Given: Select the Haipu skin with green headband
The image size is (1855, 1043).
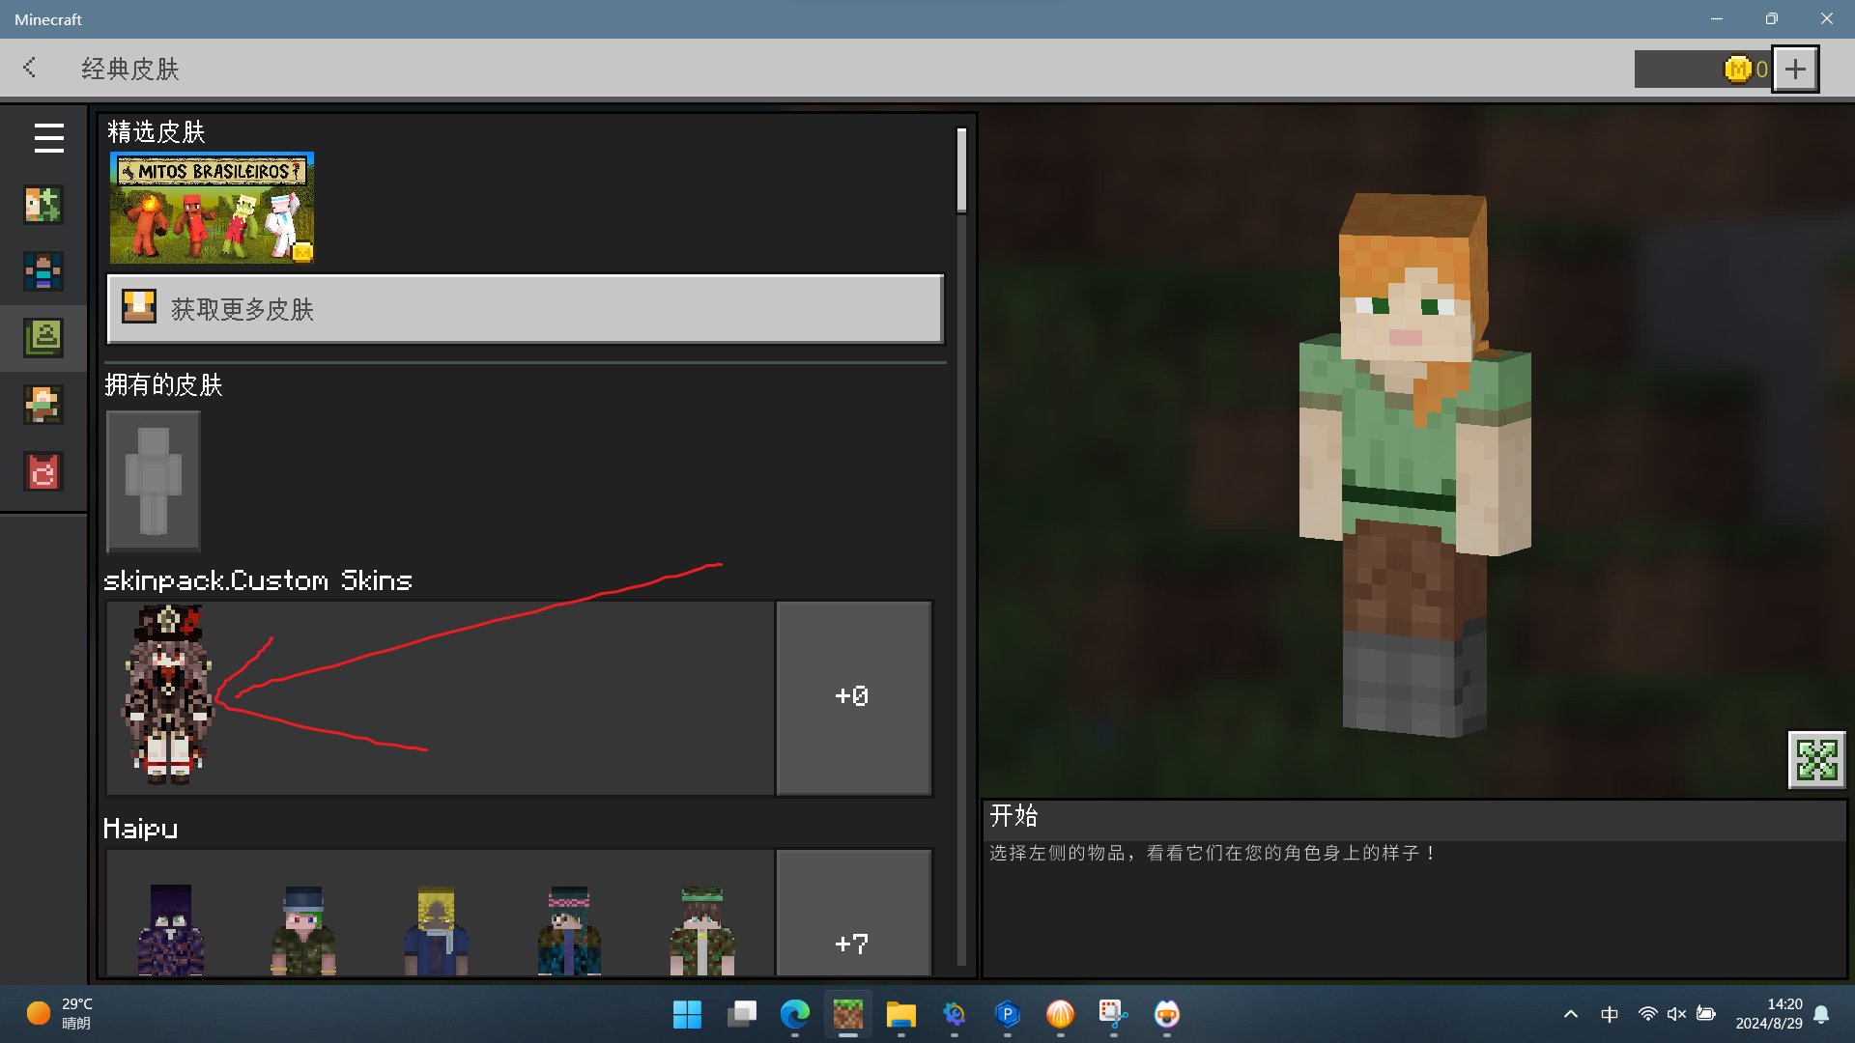Looking at the screenshot, I should point(702,929).
